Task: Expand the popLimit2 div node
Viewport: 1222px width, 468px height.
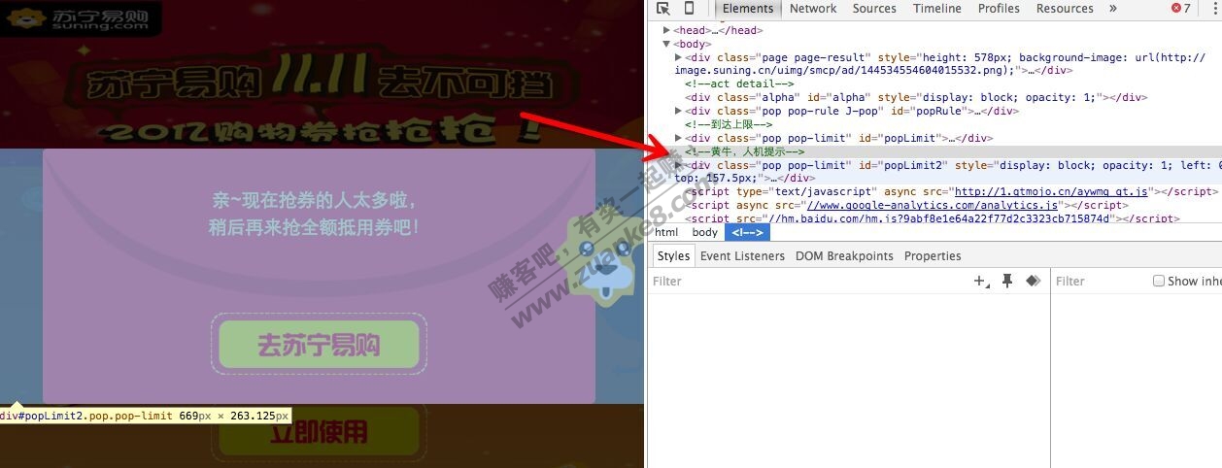Action: (x=679, y=165)
